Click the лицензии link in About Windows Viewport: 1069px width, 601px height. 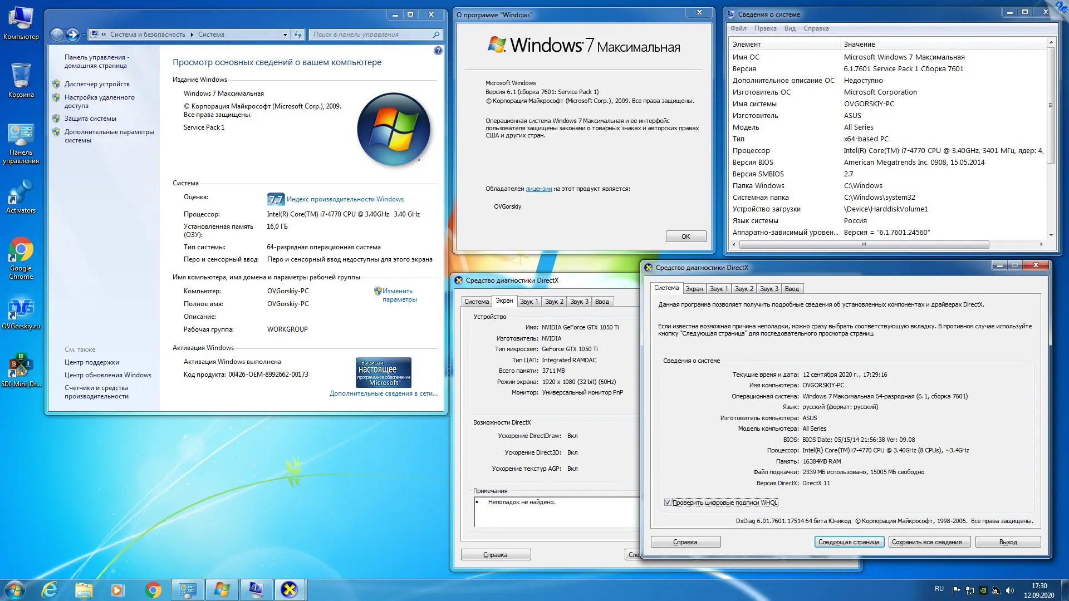[538, 189]
